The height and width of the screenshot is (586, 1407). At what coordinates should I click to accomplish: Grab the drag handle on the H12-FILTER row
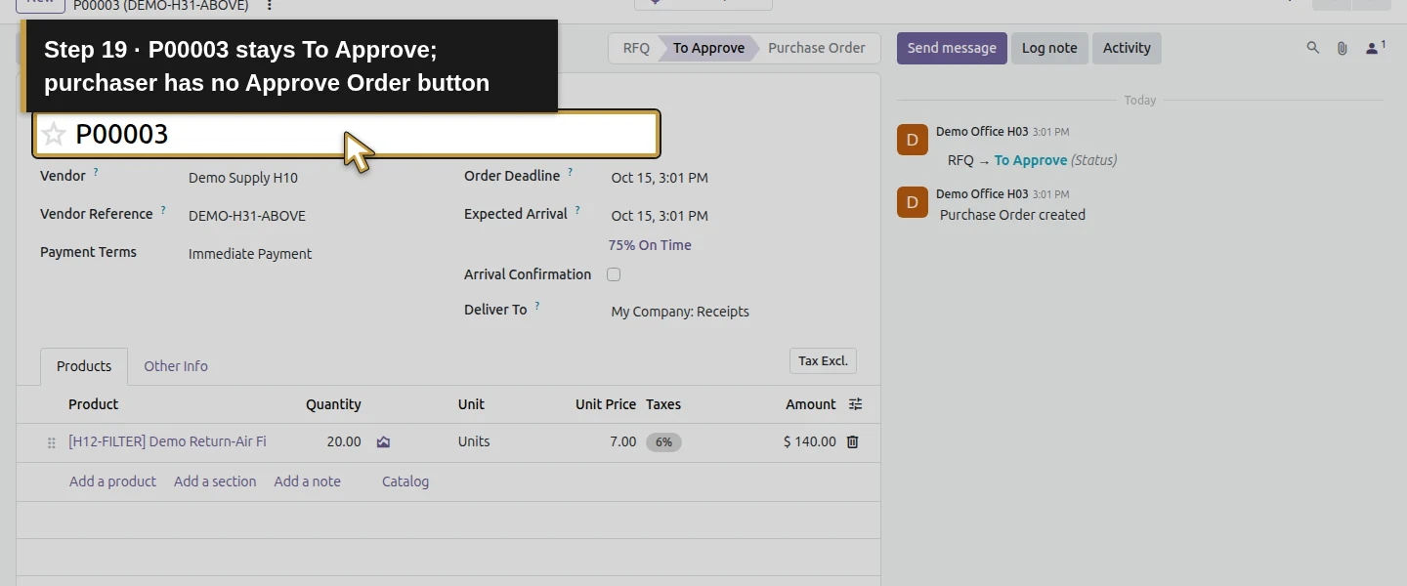click(52, 442)
